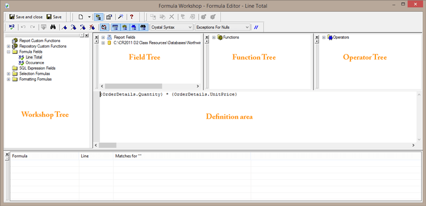Expand the Repository Custom Functions node

coord(9,46)
